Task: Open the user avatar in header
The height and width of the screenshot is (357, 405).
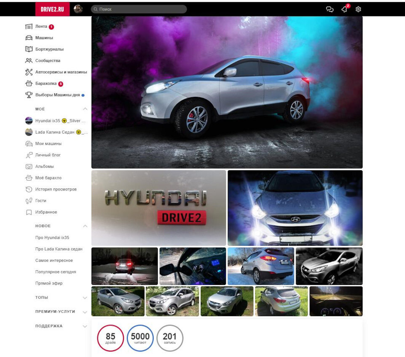Action: coord(78,9)
